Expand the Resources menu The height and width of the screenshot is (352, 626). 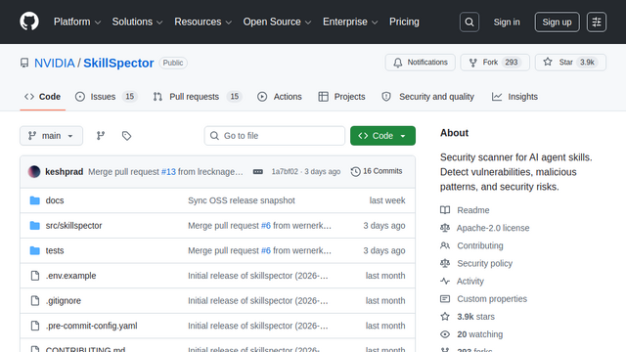pos(202,22)
